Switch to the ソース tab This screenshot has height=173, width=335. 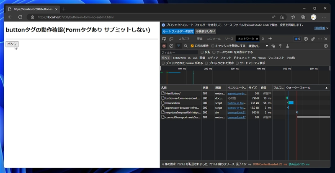pos(229,39)
